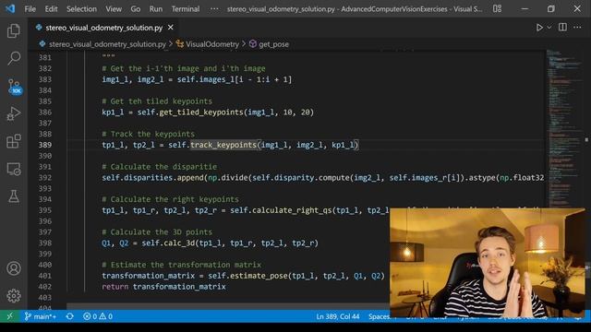The height and width of the screenshot is (332, 591).
Task: Click calc_3d call on line 398
Action: tap(179, 243)
